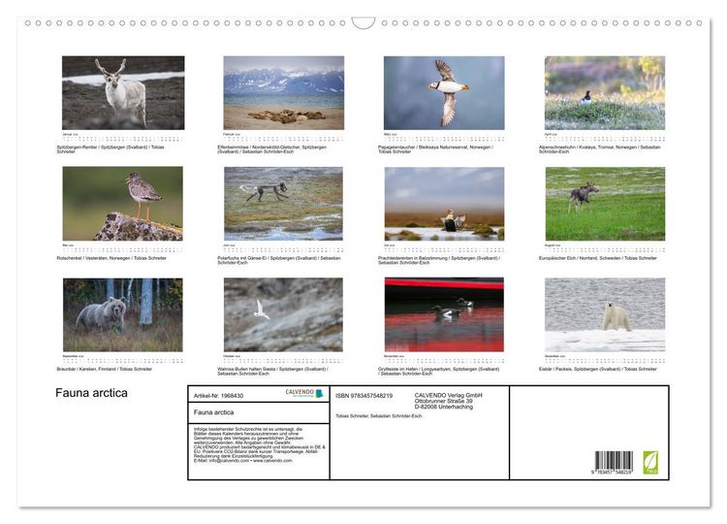Open the white flying bird photo for October

click(283, 314)
